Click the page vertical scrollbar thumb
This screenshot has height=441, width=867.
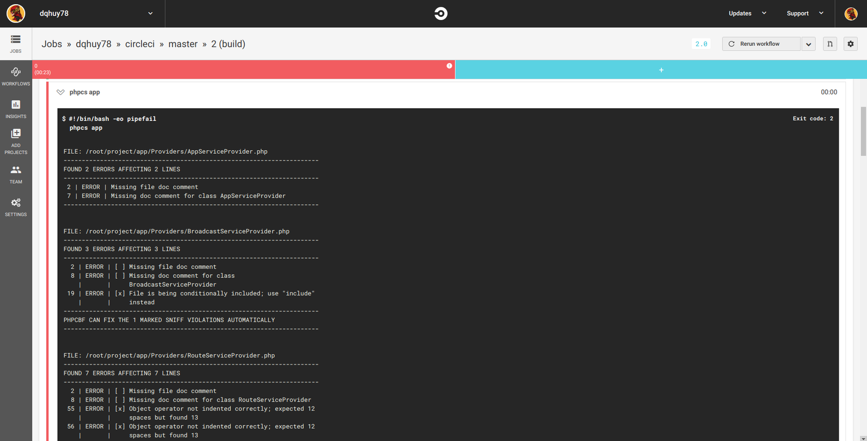[x=863, y=131]
